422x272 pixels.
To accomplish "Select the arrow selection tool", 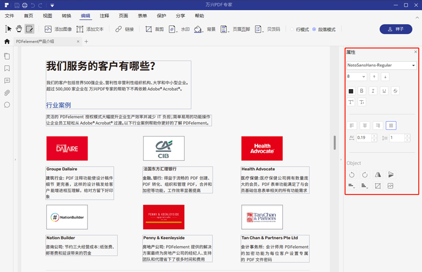I will tap(8, 29).
